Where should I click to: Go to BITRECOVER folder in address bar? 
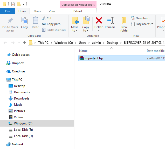(x=144, y=43)
